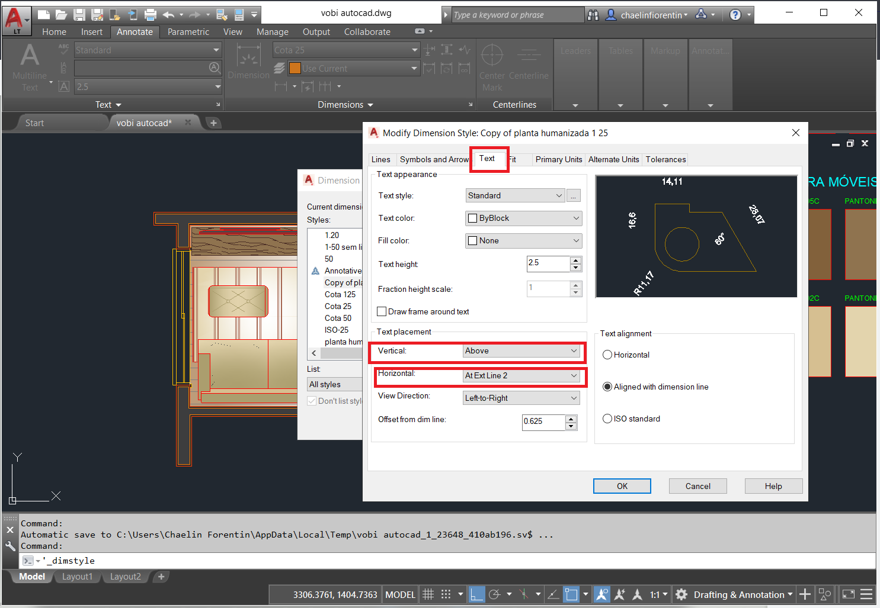Screen dimensions: 880x608
Task: Click the Plot printer icon
Action: [151, 15]
